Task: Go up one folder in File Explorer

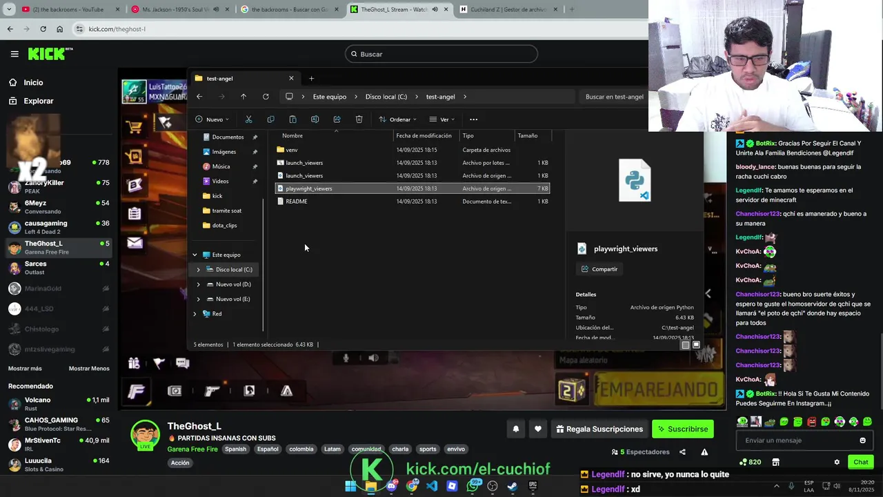Action: click(244, 97)
